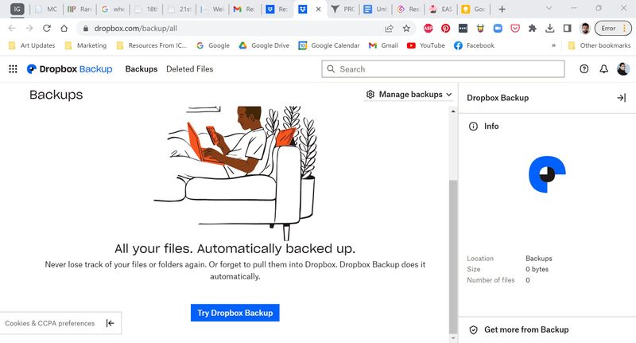Expand the hidden bookmarks overflow chevron
This screenshot has width=636, height=343.
[553, 46]
